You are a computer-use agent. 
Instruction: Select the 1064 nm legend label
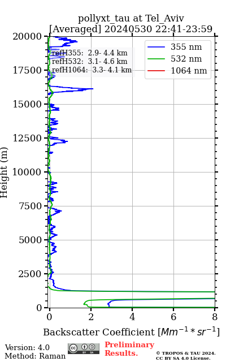[x=189, y=71]
